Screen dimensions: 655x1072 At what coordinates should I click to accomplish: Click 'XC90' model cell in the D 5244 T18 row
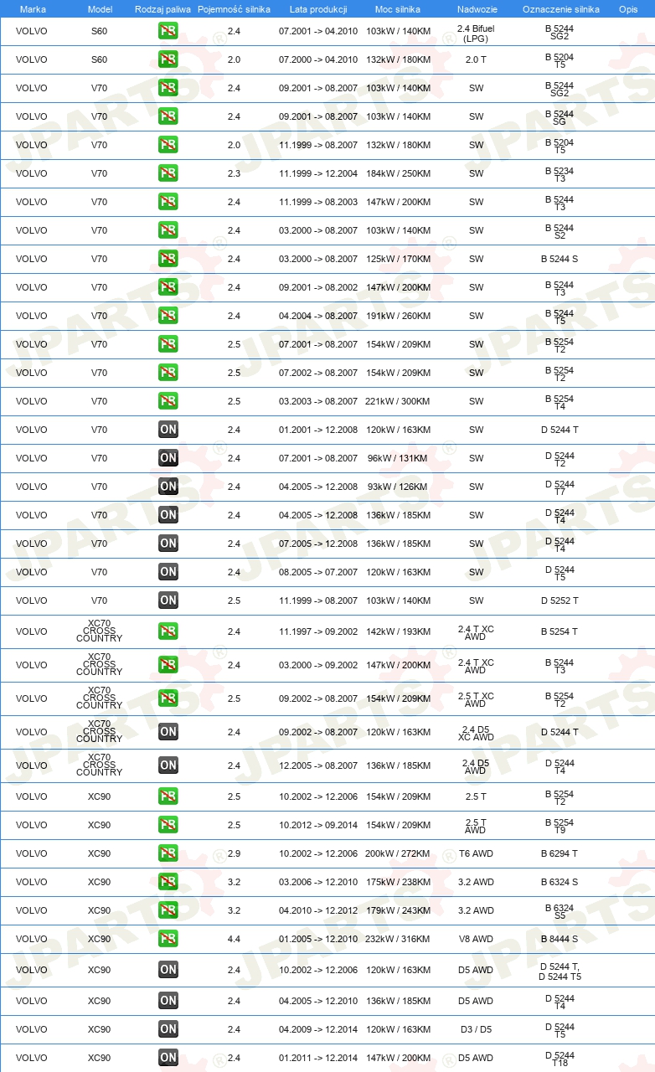click(x=100, y=1058)
